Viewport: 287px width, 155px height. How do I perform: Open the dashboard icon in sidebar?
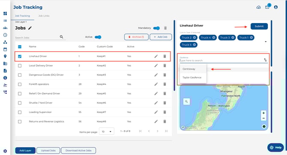5,14
